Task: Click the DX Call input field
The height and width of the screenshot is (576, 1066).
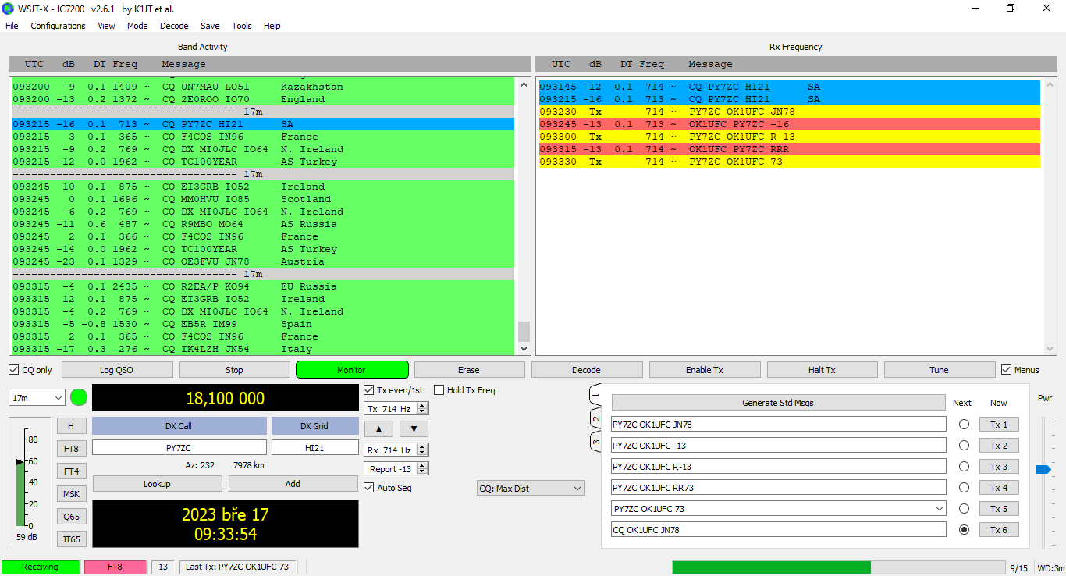Action: [x=179, y=448]
